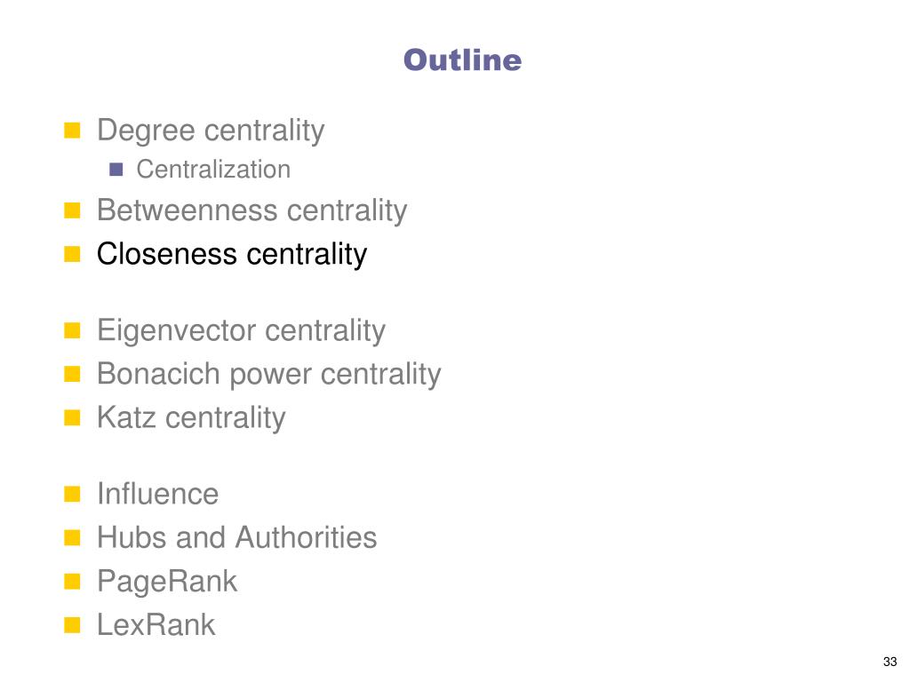
Task: Click the yellow bullet beside Betweenness centrality
Action: tap(72, 210)
